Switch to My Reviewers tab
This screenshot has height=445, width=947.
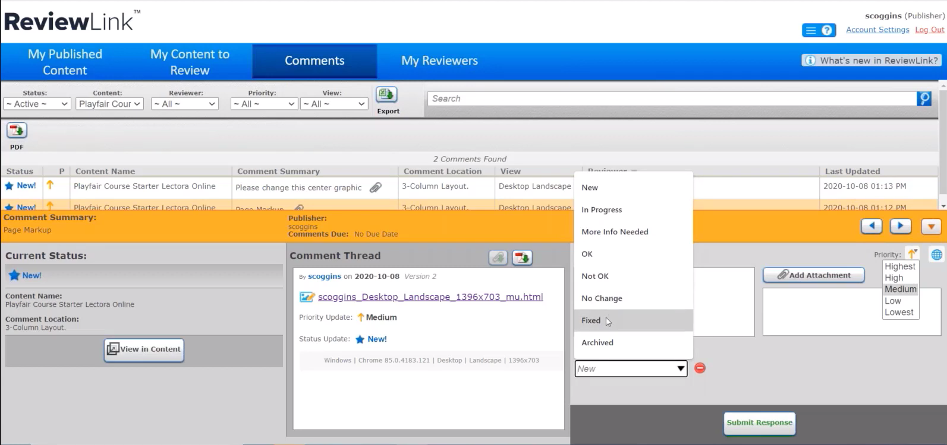pyautogui.click(x=439, y=61)
